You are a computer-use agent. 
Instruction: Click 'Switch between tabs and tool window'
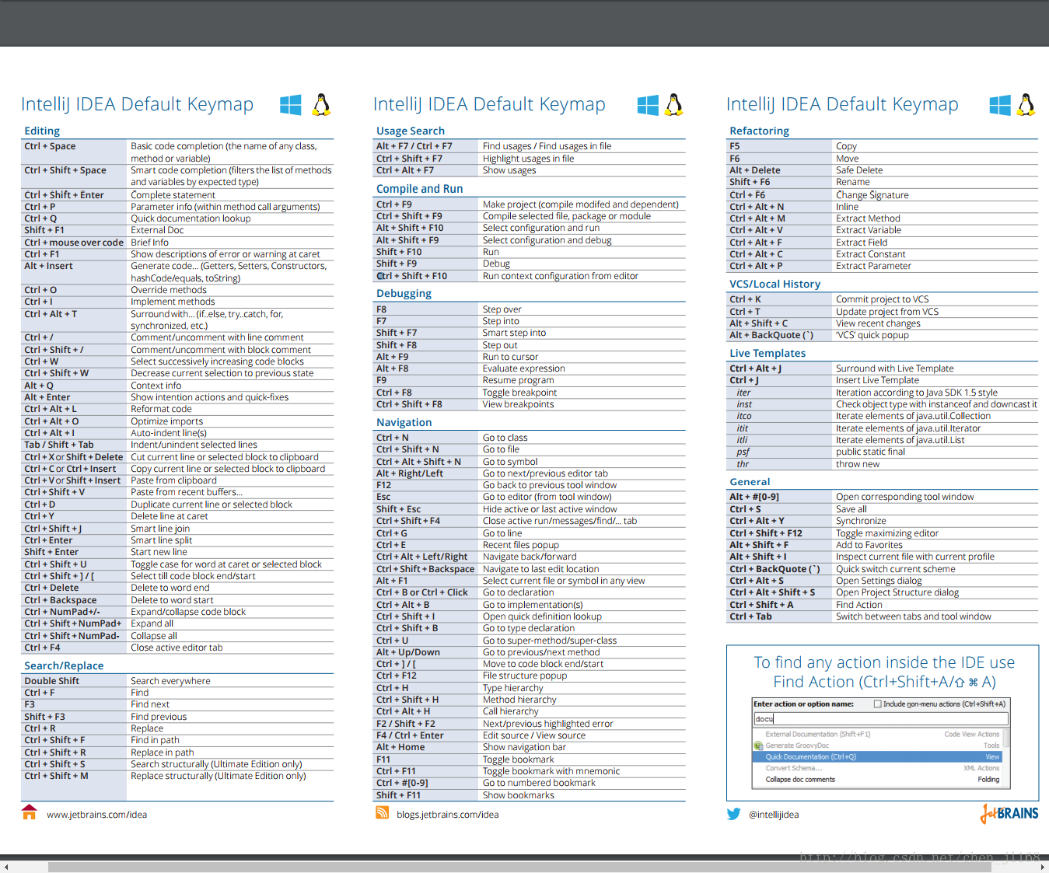[914, 616]
